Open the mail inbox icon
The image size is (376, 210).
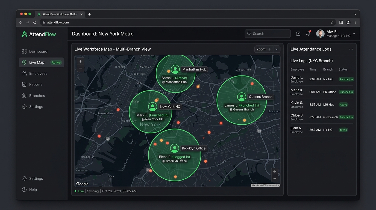pyautogui.click(x=298, y=34)
